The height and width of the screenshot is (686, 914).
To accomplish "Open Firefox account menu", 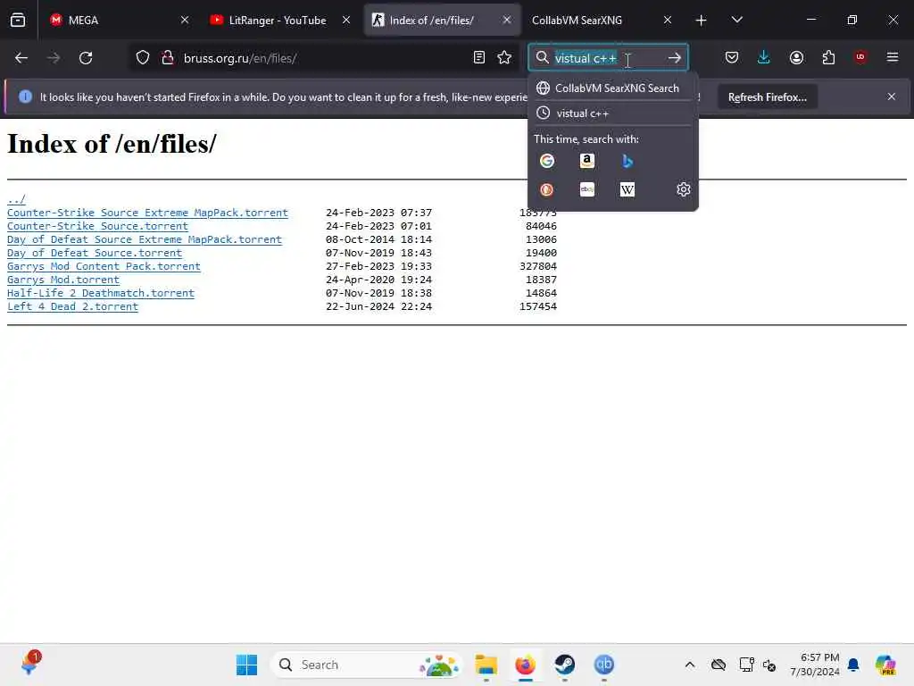I will [x=796, y=57].
